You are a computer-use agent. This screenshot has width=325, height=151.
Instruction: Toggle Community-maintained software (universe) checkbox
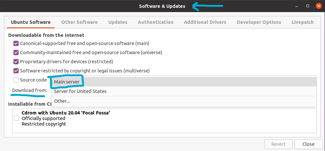point(16,53)
